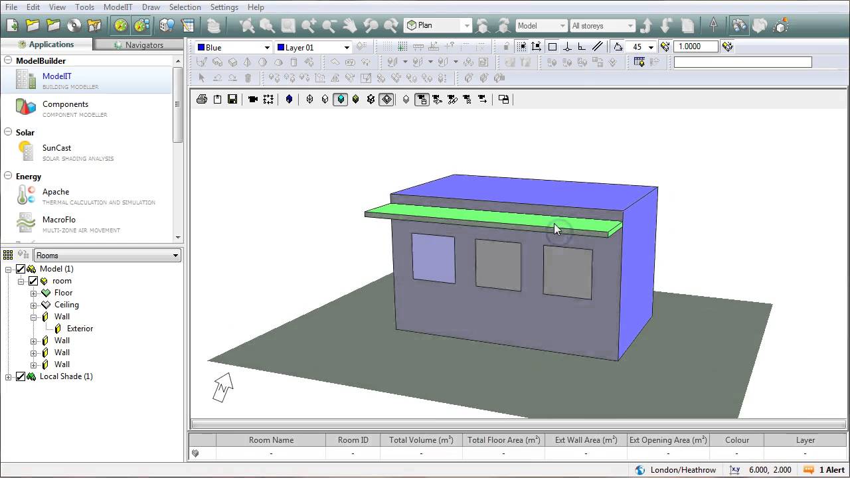The width and height of the screenshot is (850, 478).
Task: Expand the Local Shade (1) node
Action: pyautogui.click(x=8, y=376)
